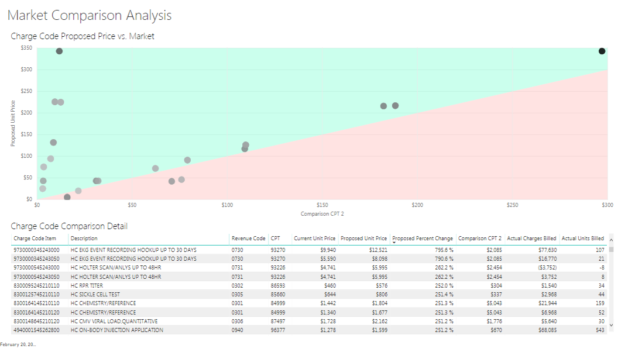Select charge code 9730000345243050

click(36, 259)
